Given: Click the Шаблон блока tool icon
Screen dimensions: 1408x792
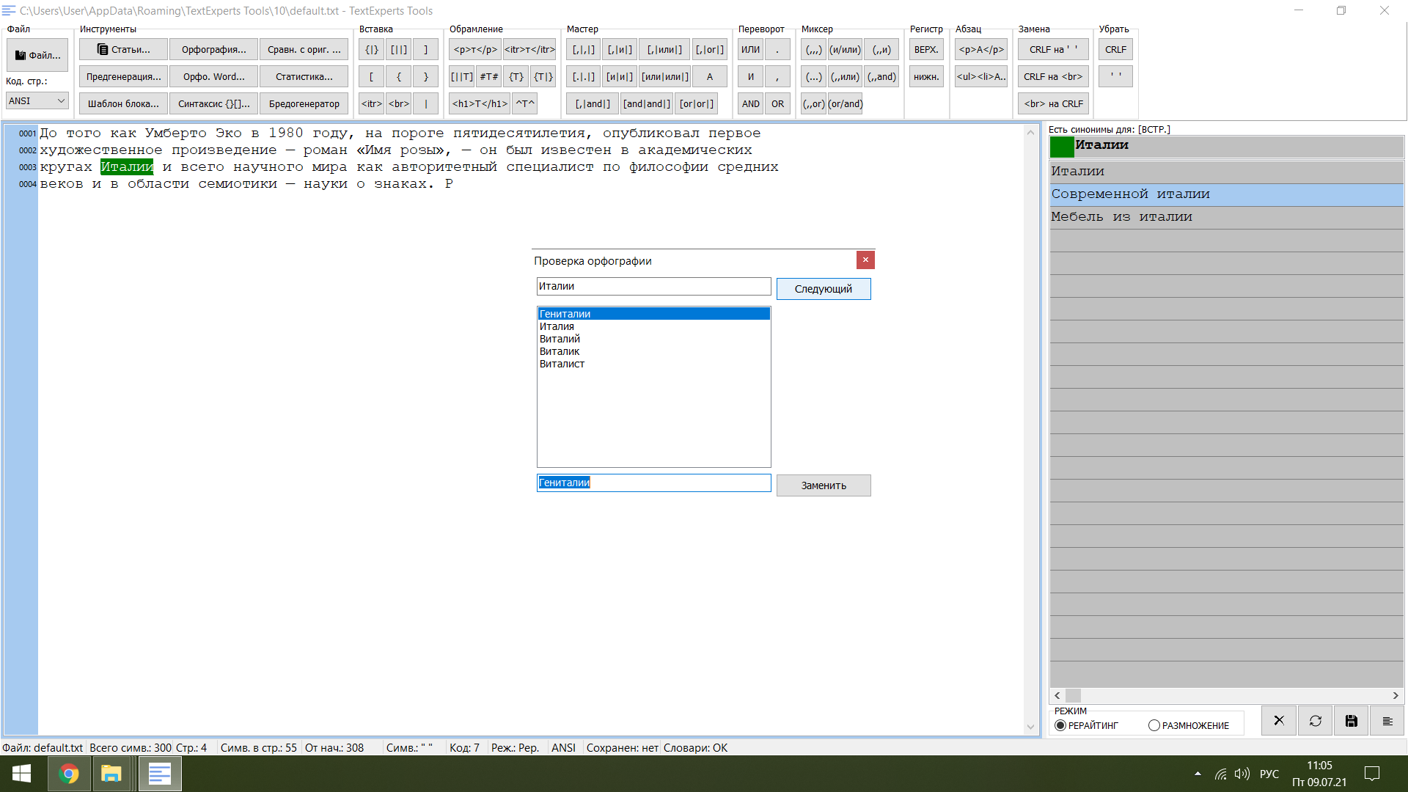Looking at the screenshot, I should [122, 103].
